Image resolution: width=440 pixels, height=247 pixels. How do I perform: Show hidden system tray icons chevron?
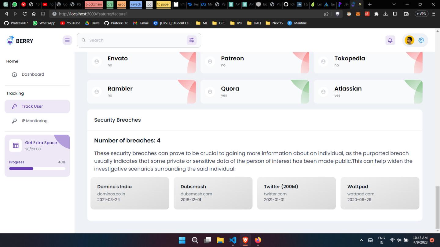tap(361, 240)
